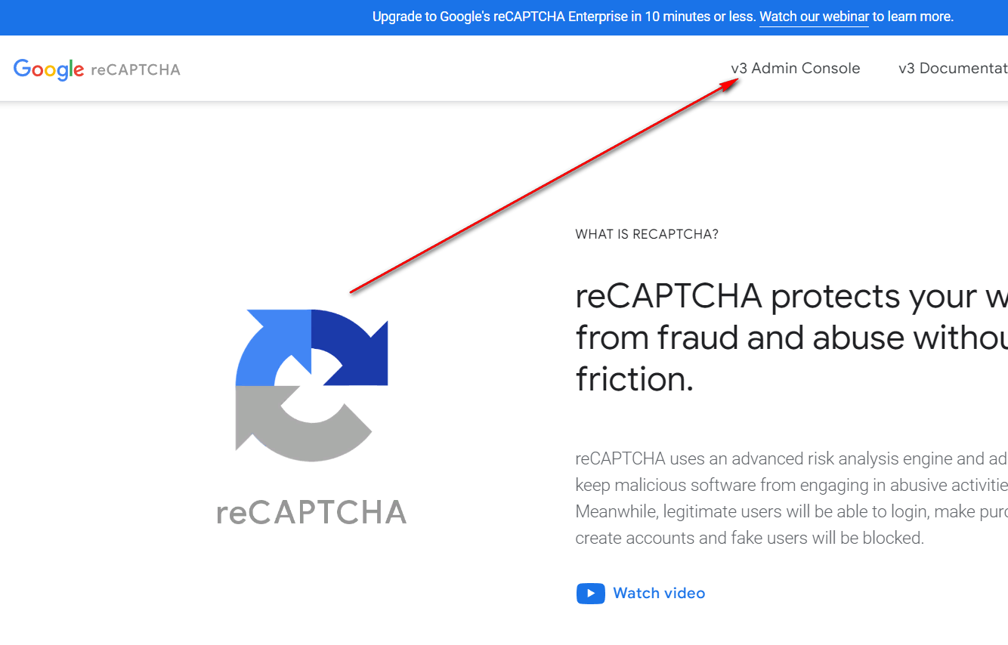Click the WHAT IS RECAPTCHA? label
Viewport: 1008px width, 645px height.
(x=647, y=234)
